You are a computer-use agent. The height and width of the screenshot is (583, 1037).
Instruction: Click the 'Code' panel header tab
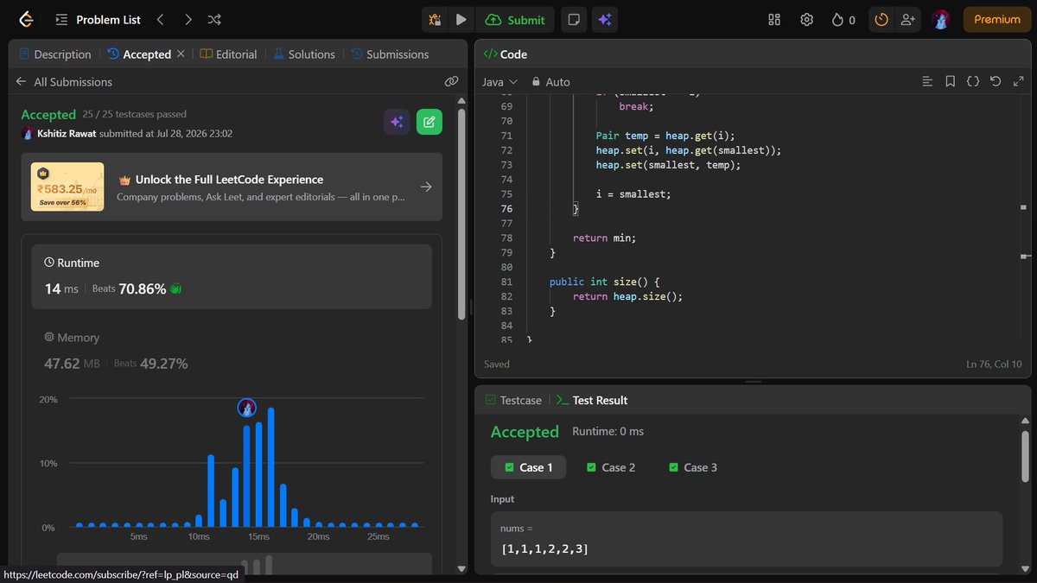[x=506, y=54]
